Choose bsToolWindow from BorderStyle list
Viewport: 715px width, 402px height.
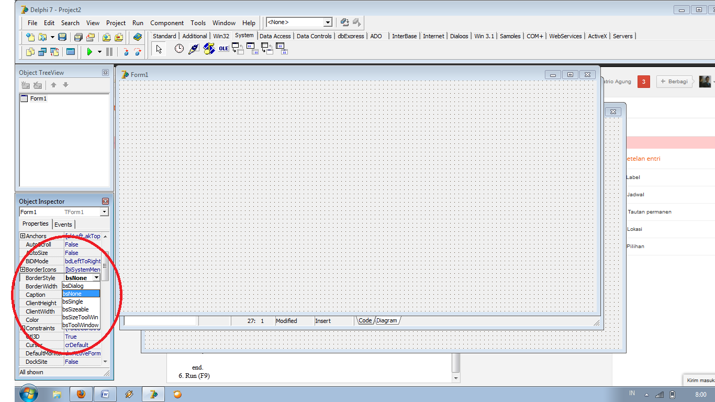(x=81, y=325)
